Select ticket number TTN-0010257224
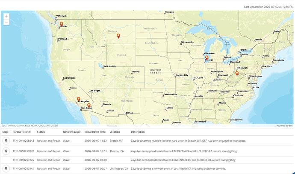This screenshot has height=174, width=295. (x=24, y=160)
